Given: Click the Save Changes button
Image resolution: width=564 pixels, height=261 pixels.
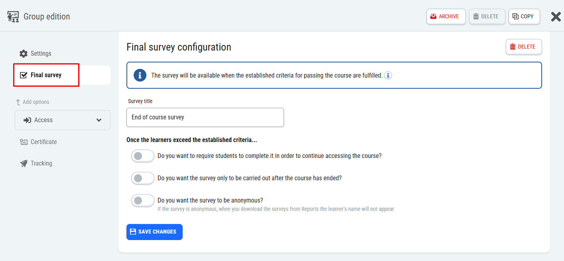Looking at the screenshot, I should 154,232.
